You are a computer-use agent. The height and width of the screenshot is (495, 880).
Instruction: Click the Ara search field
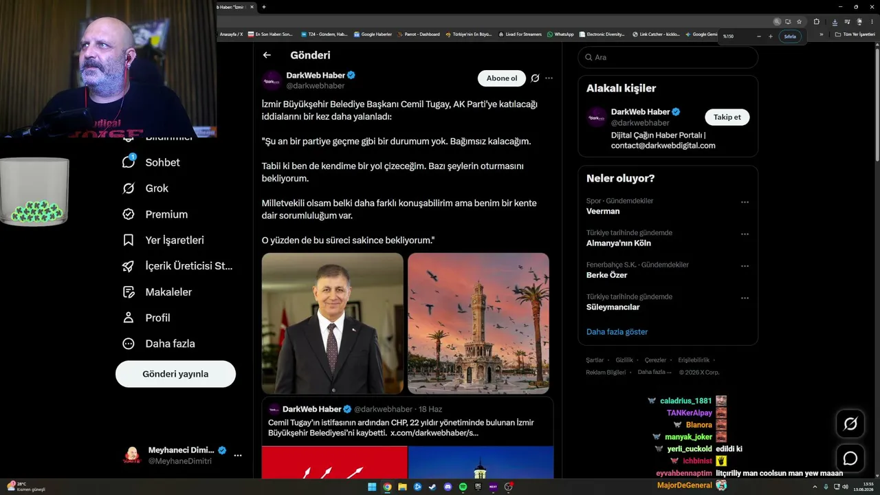click(x=668, y=57)
